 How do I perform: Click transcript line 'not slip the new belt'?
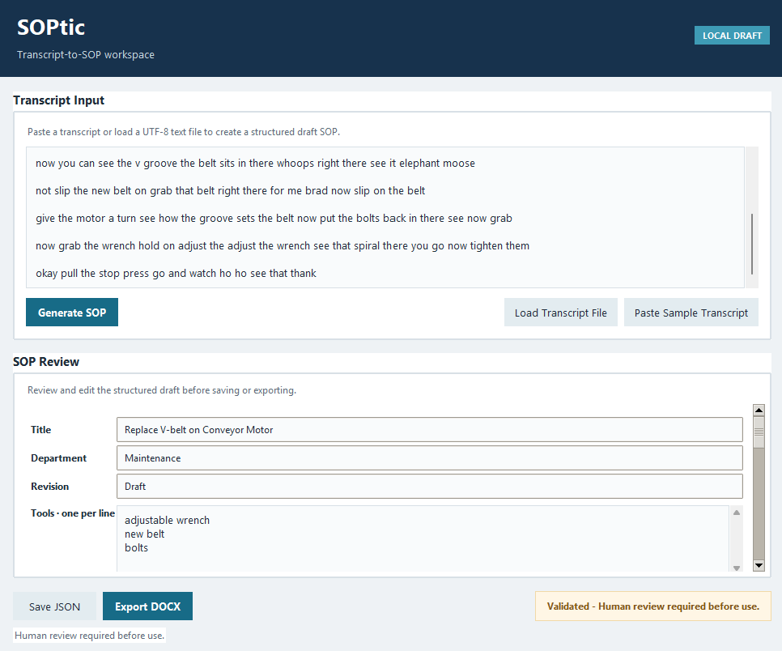click(230, 190)
